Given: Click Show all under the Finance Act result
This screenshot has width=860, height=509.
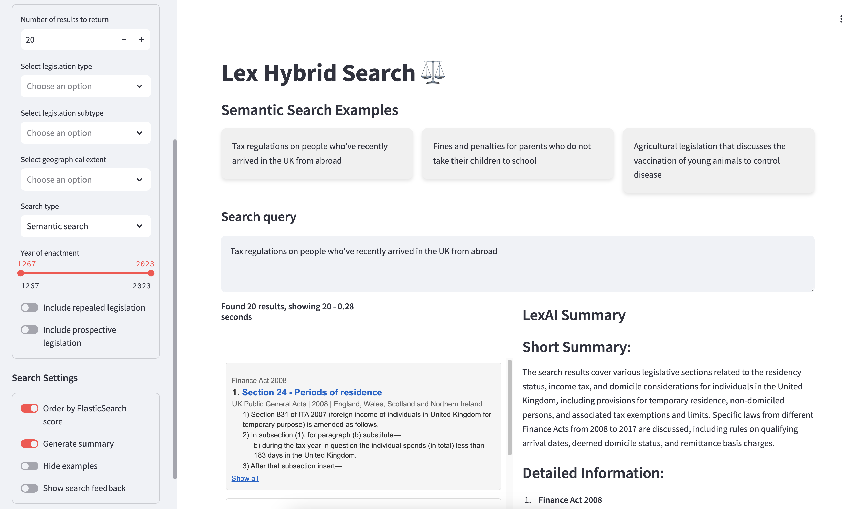Looking at the screenshot, I should [x=245, y=478].
